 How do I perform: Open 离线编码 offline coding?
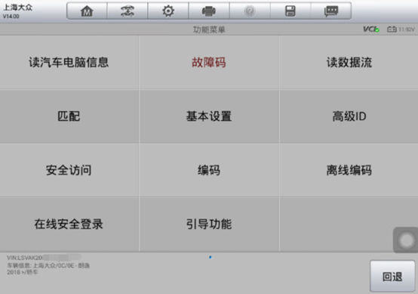(349, 170)
